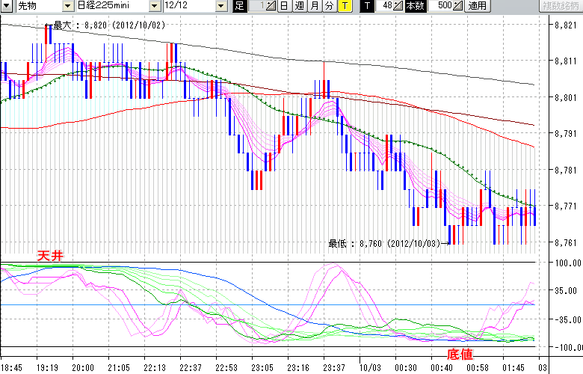Open the 12/12 contract month dropdown
The height and width of the screenshot is (374, 583).
[221, 6]
